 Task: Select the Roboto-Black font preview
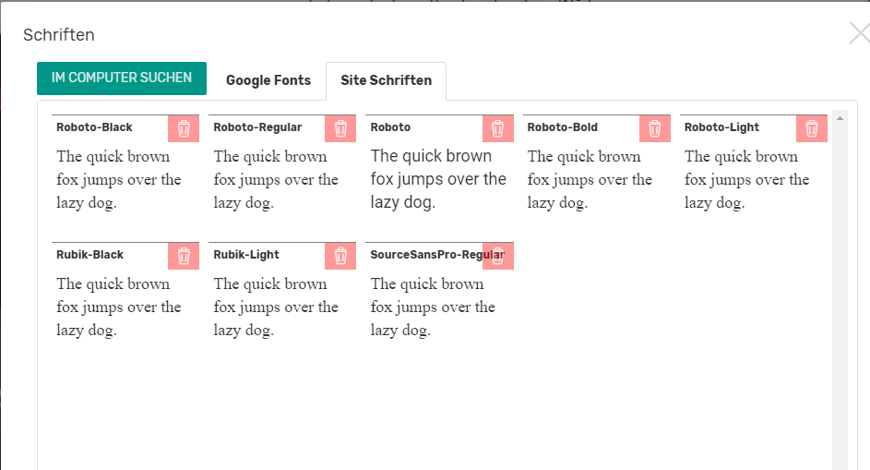(119, 179)
